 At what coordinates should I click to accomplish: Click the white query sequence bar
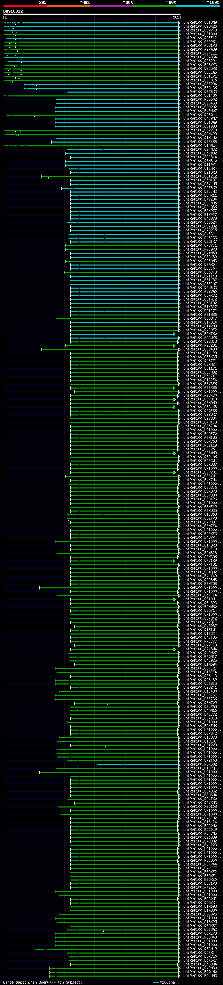(x=92, y=14)
